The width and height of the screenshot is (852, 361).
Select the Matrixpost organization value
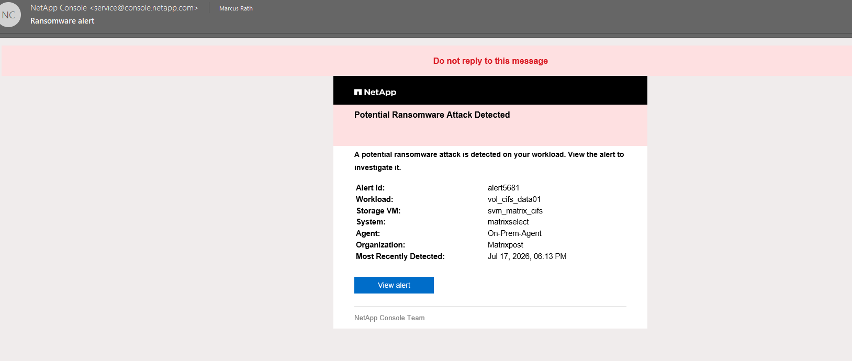[x=505, y=245]
